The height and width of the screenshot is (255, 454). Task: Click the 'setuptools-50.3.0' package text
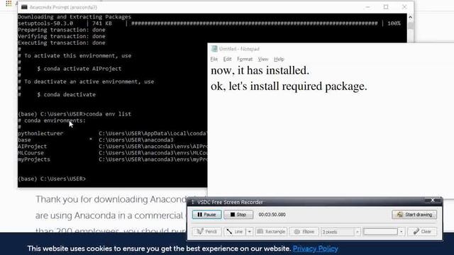point(45,23)
